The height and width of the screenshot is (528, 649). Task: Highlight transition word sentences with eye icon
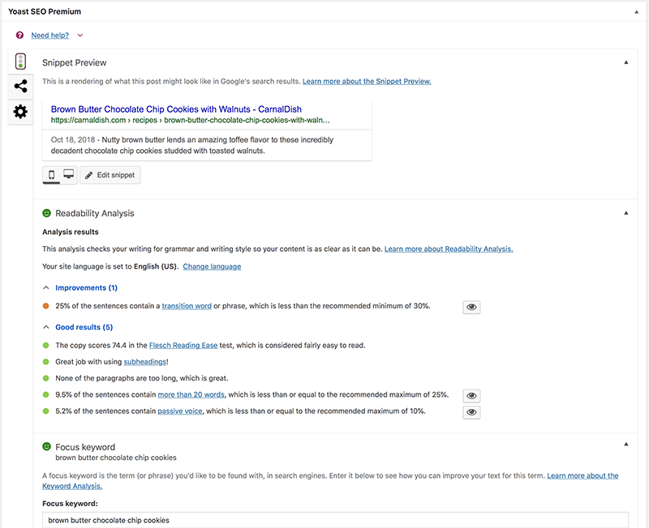471,307
